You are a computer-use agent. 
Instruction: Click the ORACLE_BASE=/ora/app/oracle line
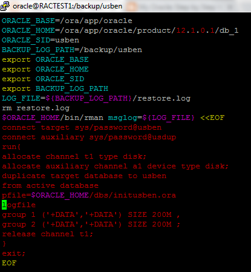point(67,21)
